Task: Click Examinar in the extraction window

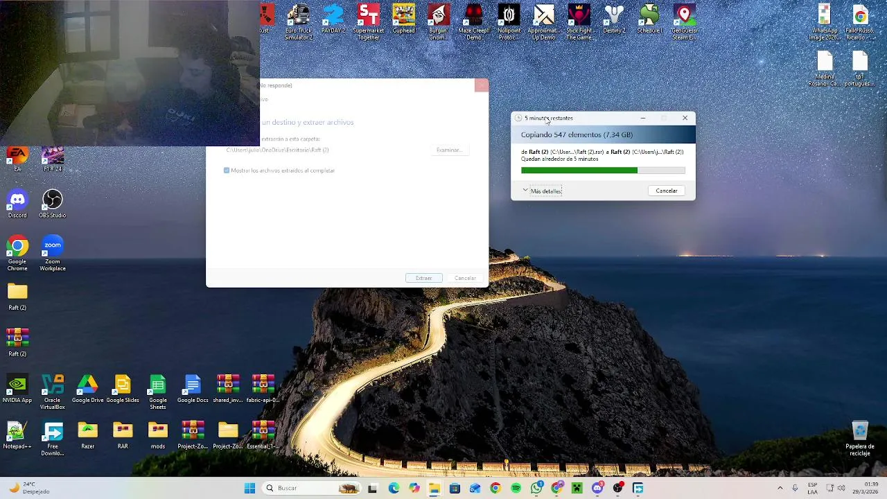Action: click(449, 150)
